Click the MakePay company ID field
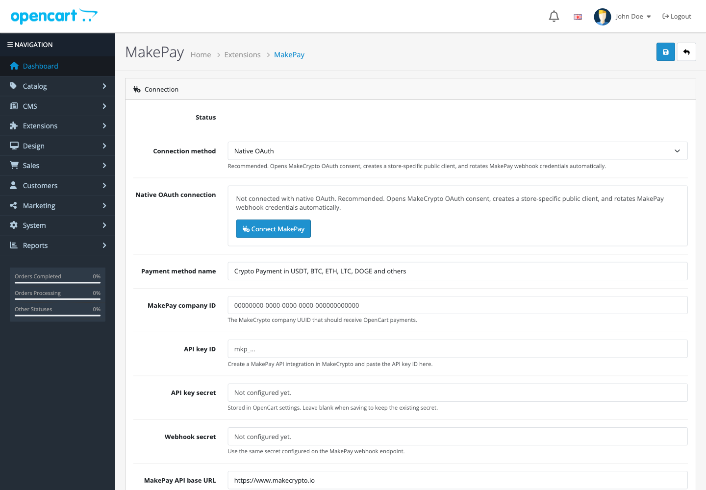 click(457, 305)
